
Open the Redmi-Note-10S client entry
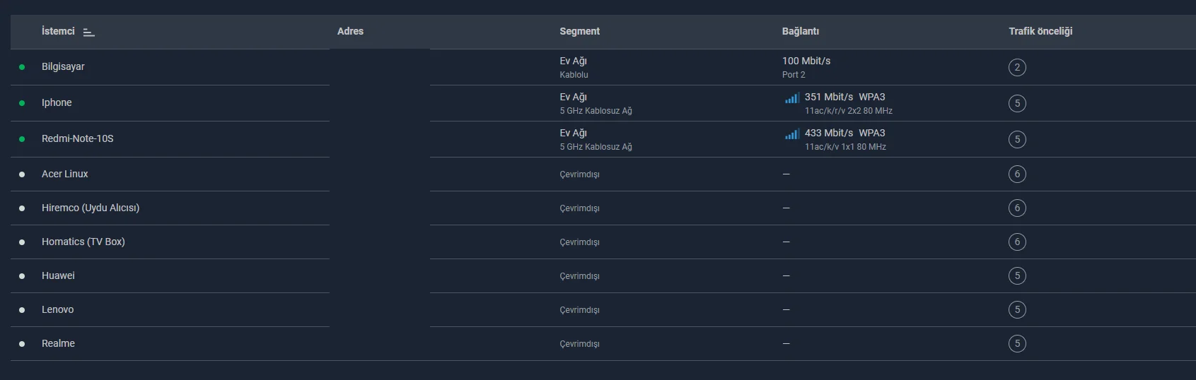77,138
